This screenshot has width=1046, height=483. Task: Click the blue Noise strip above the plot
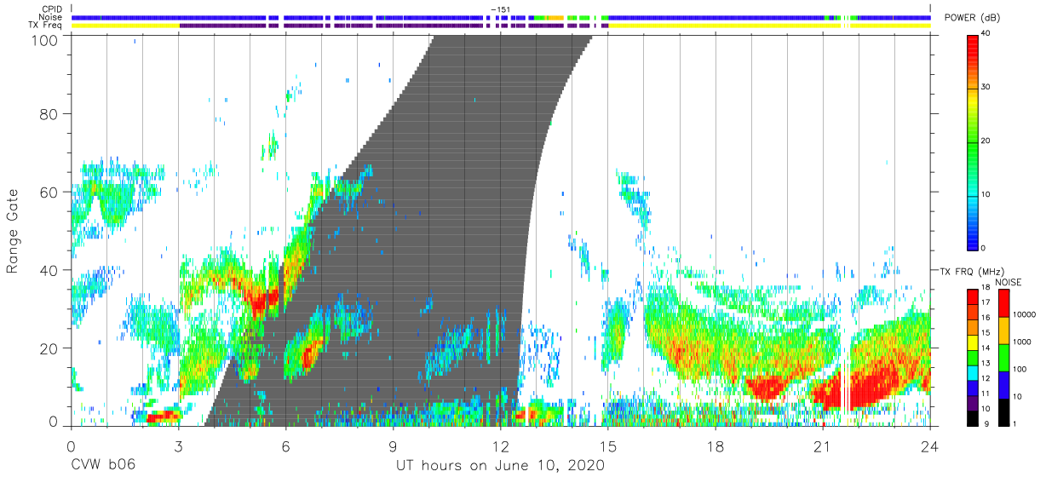(501, 17)
